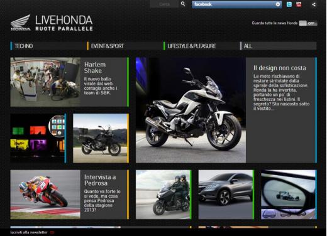This screenshot has height=236, width=327.
Task: Click the Honda wing logo
Action: (21, 23)
